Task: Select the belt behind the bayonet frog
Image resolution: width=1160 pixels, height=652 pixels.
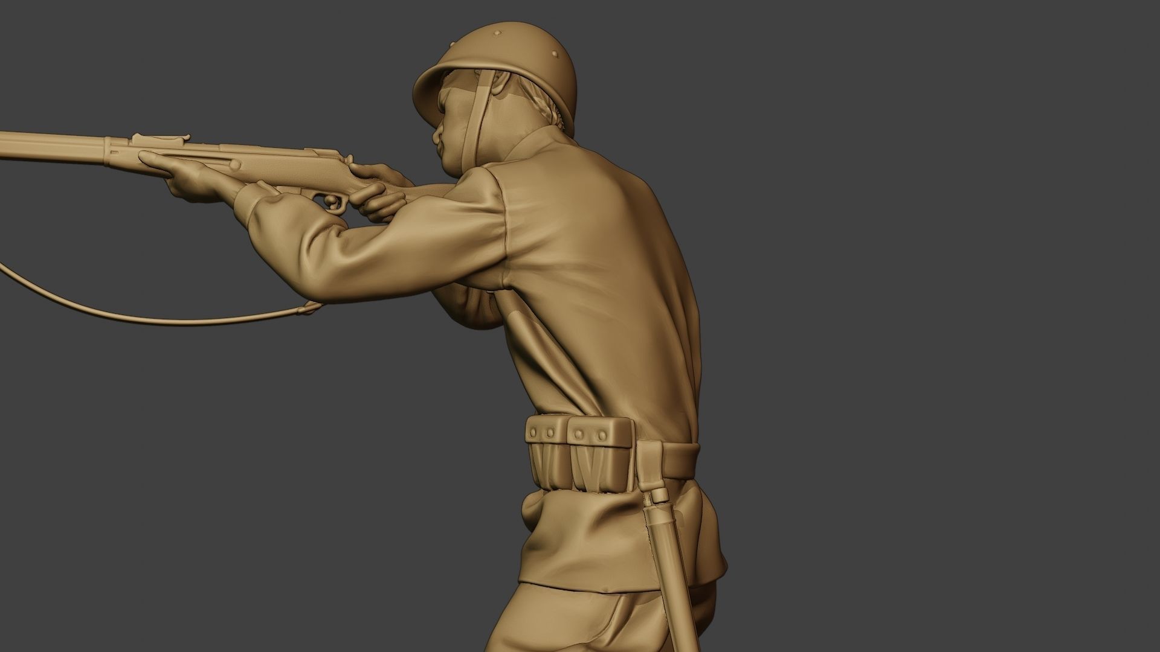Action: pos(680,460)
